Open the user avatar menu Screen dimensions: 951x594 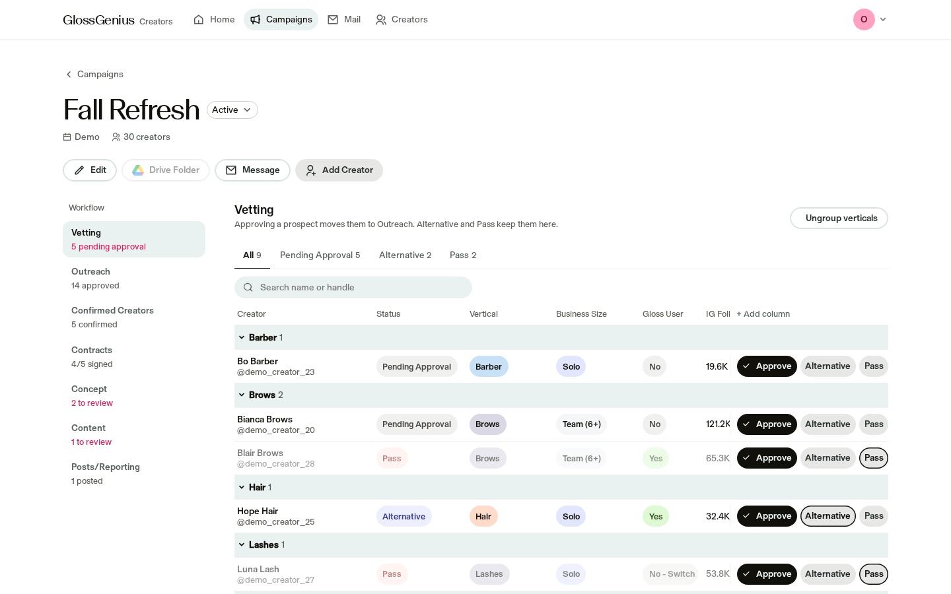(x=864, y=20)
